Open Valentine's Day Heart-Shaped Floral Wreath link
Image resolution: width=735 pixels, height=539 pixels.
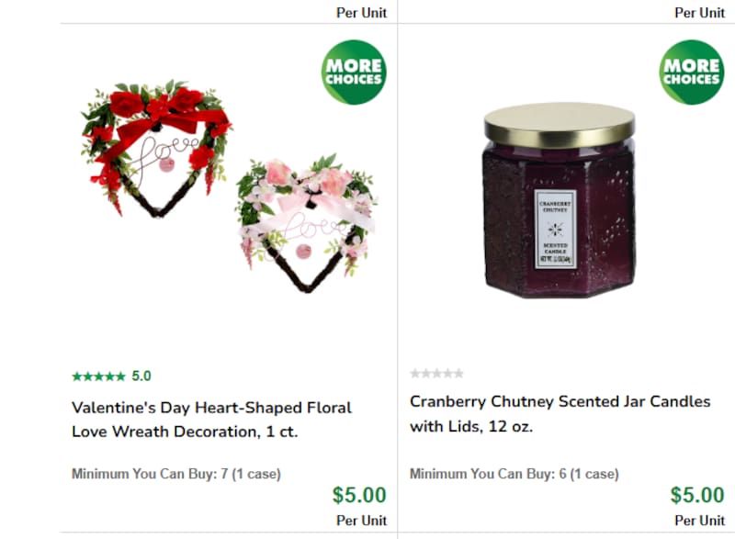point(211,419)
